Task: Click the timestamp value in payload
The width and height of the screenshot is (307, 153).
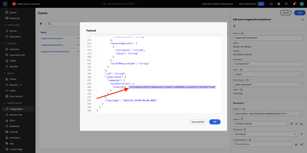Action: 140,100
